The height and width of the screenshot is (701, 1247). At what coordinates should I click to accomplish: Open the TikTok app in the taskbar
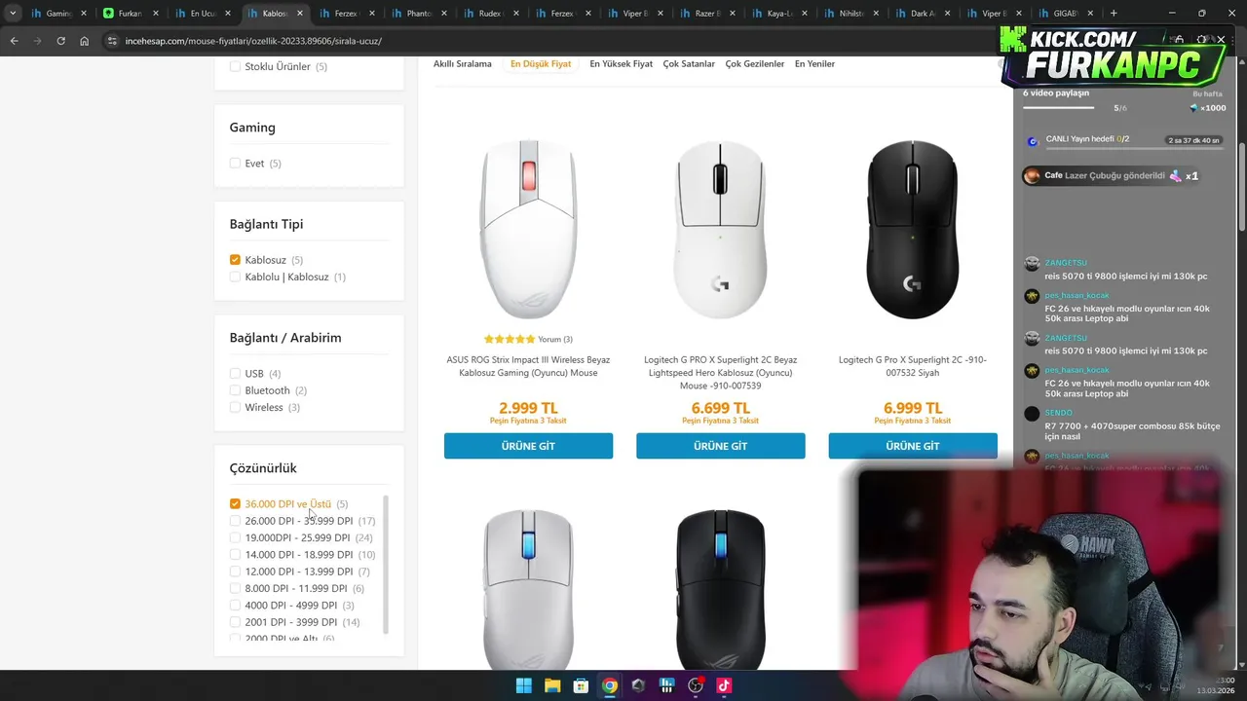click(724, 685)
